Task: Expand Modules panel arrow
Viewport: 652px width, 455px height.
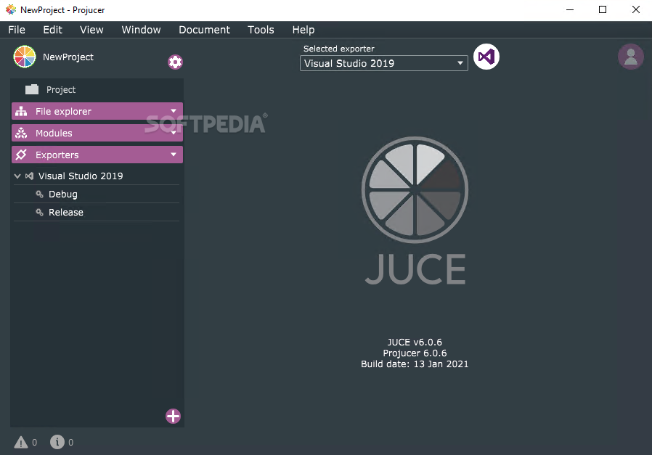Action: 174,133
